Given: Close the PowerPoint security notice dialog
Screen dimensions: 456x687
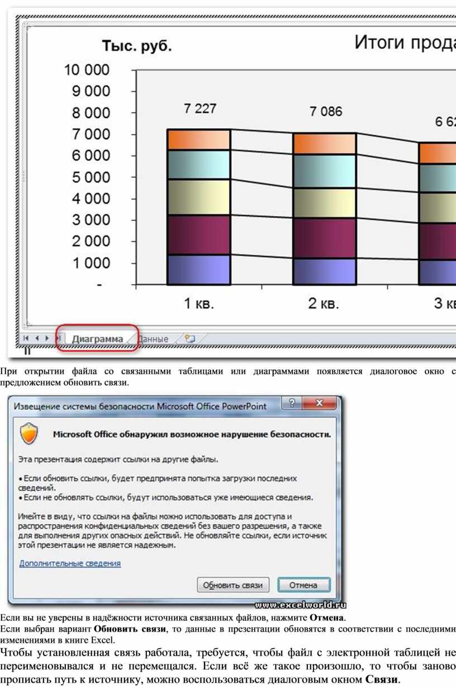Looking at the screenshot, I should (x=319, y=403).
